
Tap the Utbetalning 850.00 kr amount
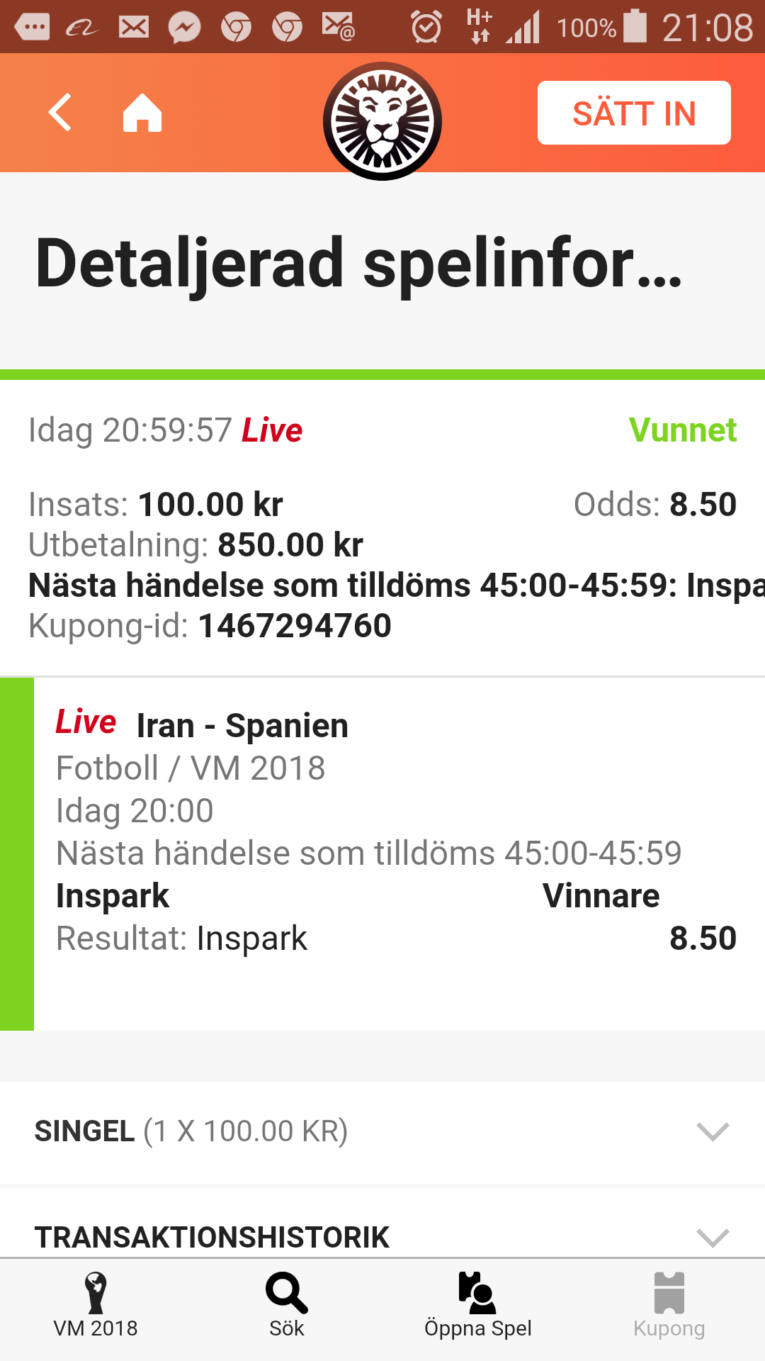(x=290, y=545)
